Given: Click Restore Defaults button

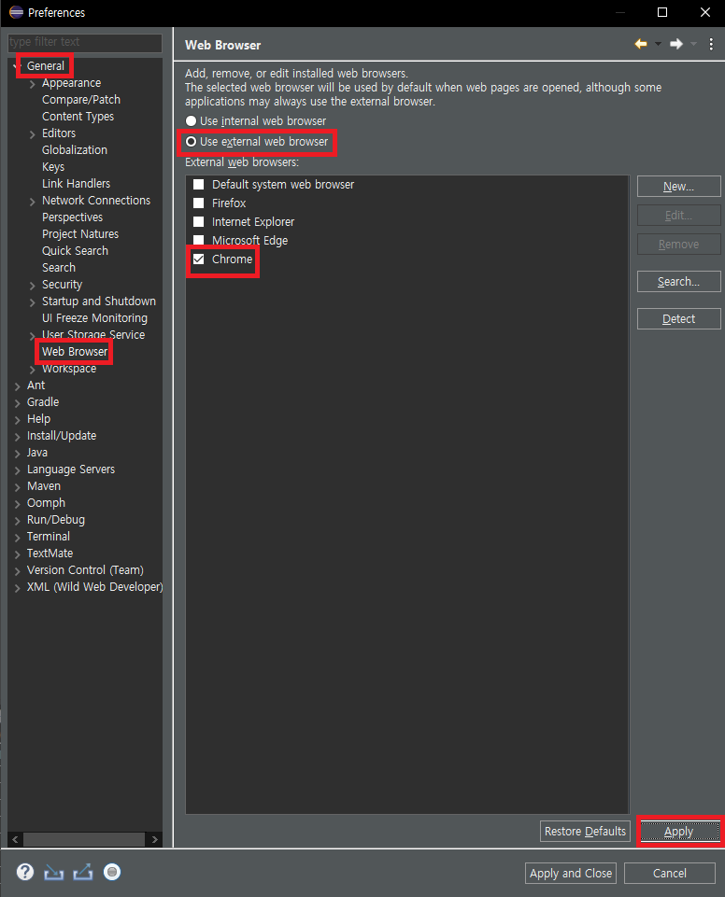Looking at the screenshot, I should point(585,832).
